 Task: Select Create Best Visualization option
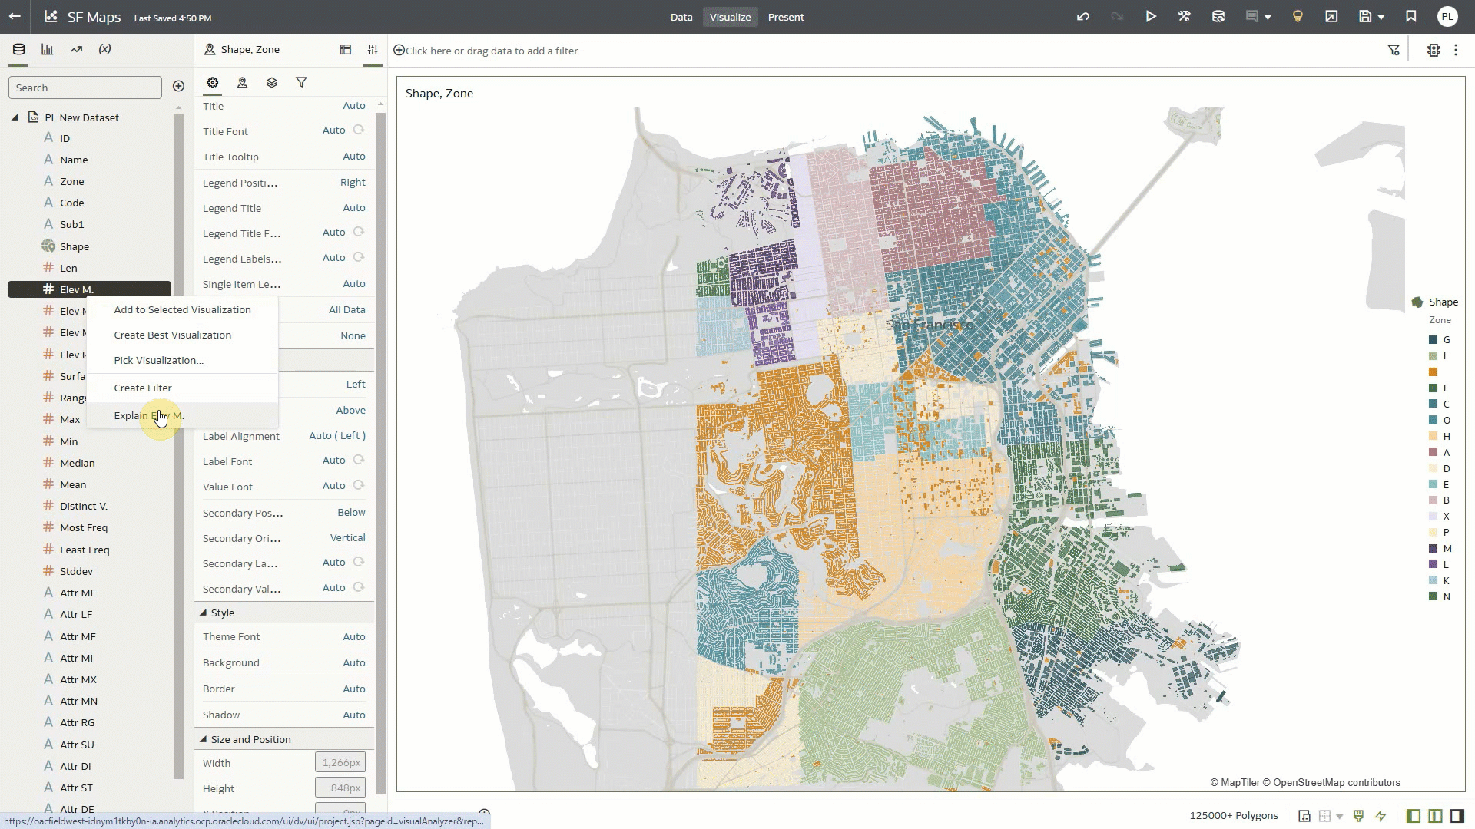click(172, 335)
